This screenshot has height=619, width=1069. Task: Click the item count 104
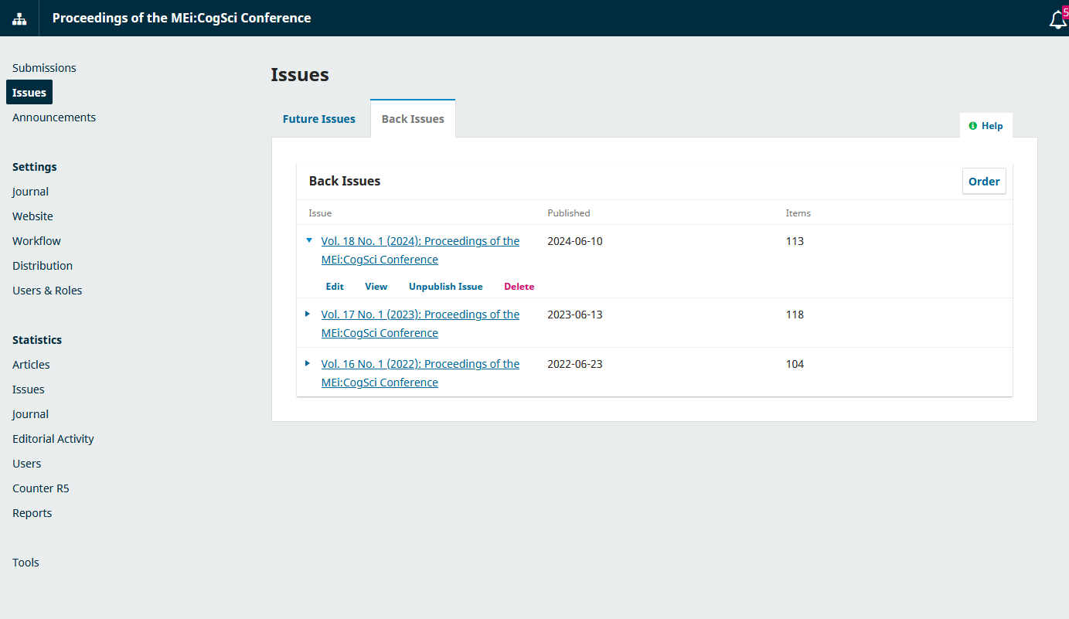pos(795,364)
